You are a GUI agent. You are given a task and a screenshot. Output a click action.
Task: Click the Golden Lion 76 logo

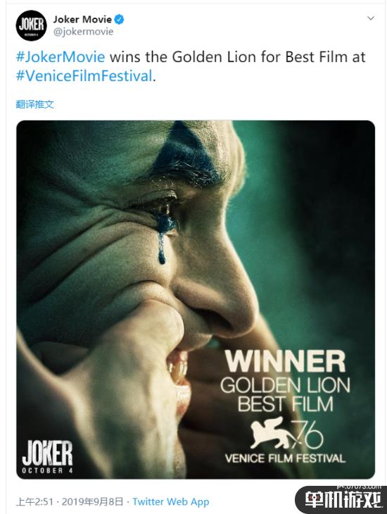pos(286,433)
